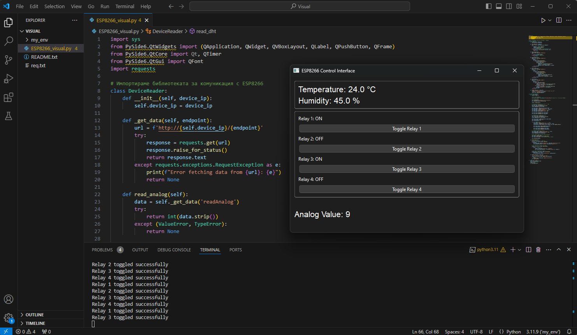The image size is (577, 335).
Task: Open the Terminal menu
Action: (x=125, y=6)
